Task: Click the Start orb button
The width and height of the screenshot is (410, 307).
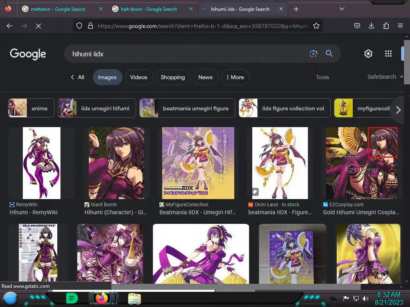Action: tap(10, 299)
